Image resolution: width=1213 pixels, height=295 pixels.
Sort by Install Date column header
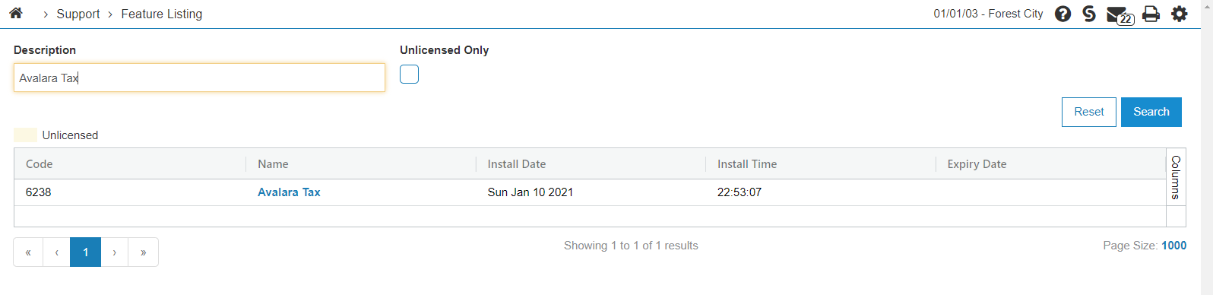pos(517,164)
